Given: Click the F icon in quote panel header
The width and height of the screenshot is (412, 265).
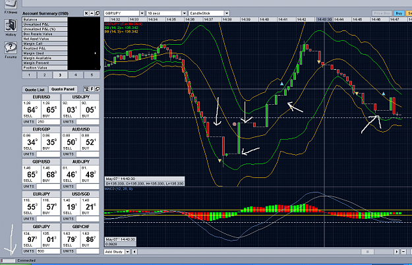Looking at the screenshot, I should click(92, 89).
